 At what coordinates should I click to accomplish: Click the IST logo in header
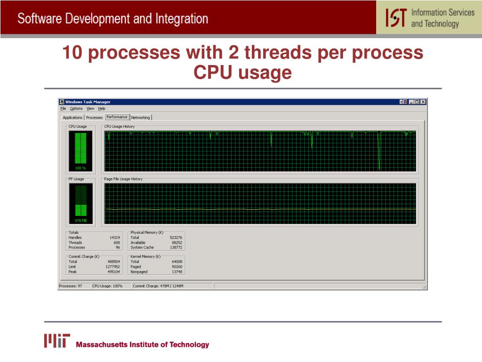pyautogui.click(x=396, y=17)
